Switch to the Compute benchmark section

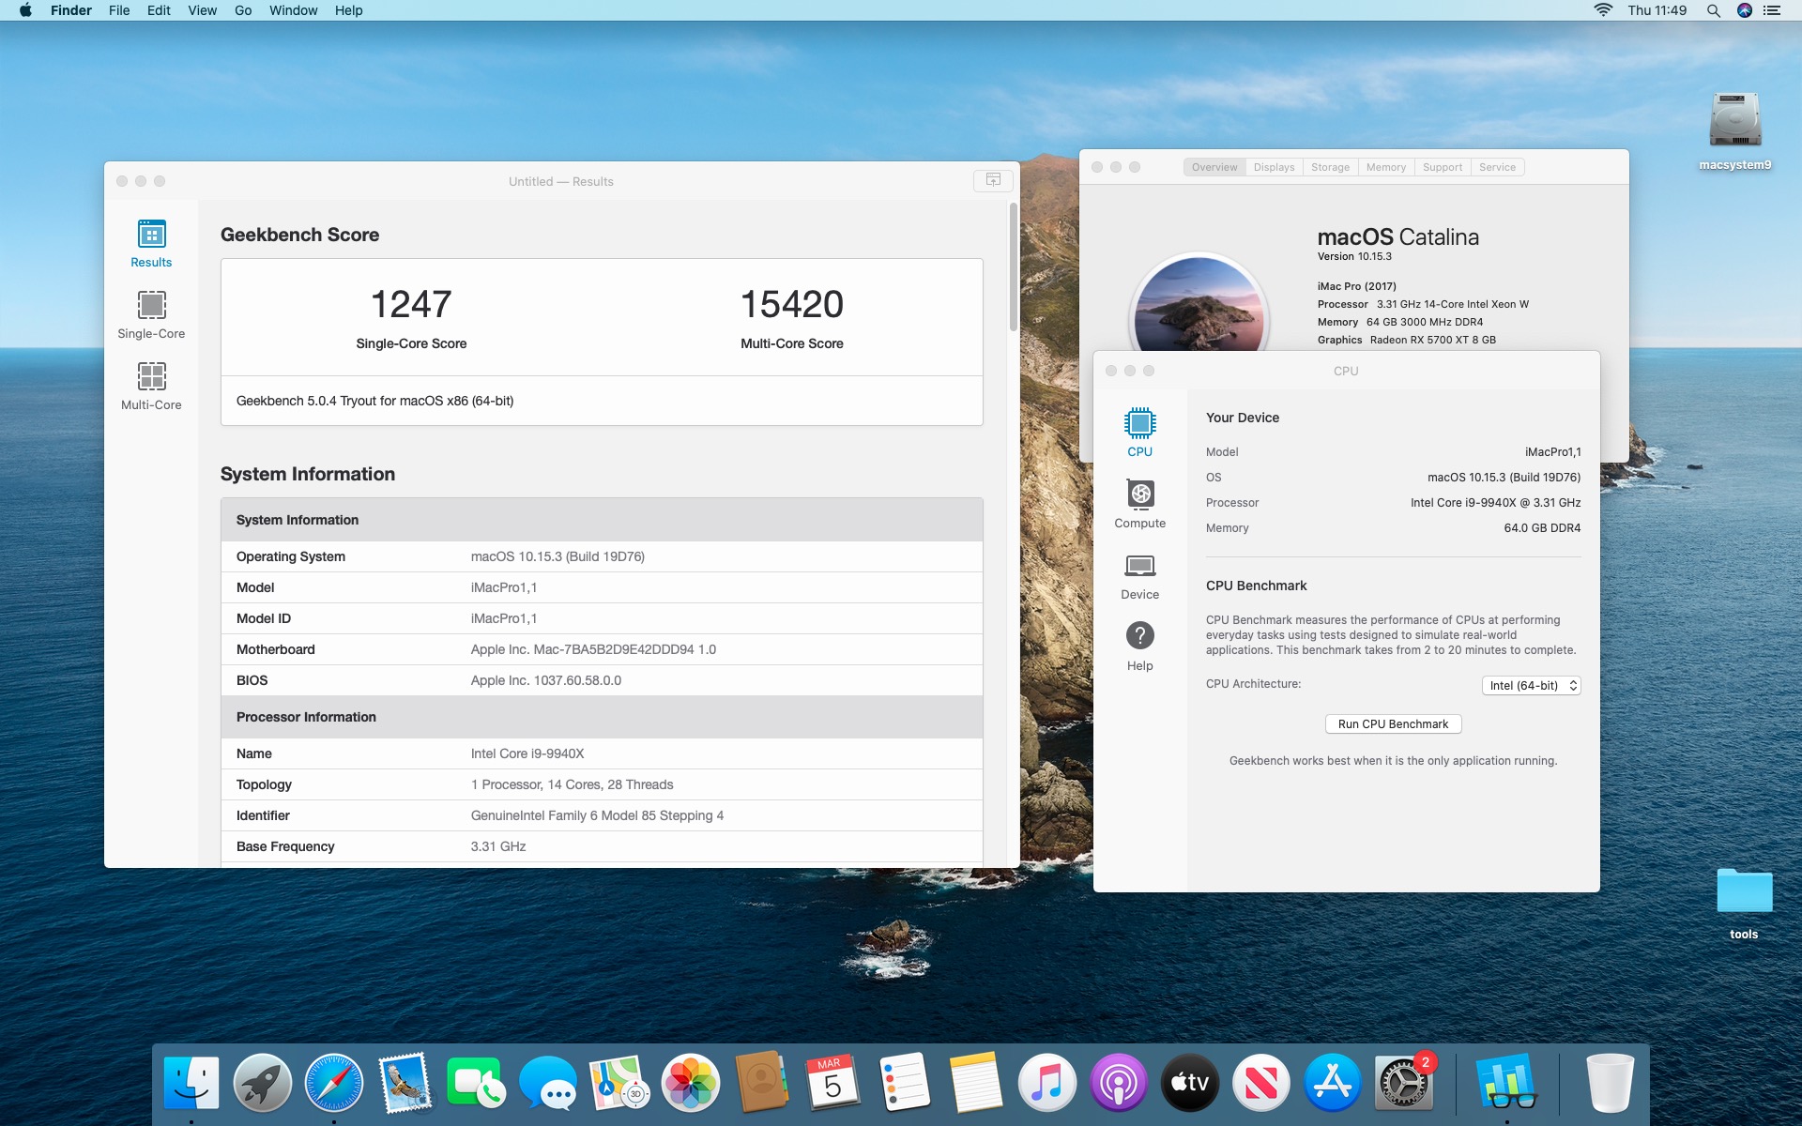pos(1139,503)
